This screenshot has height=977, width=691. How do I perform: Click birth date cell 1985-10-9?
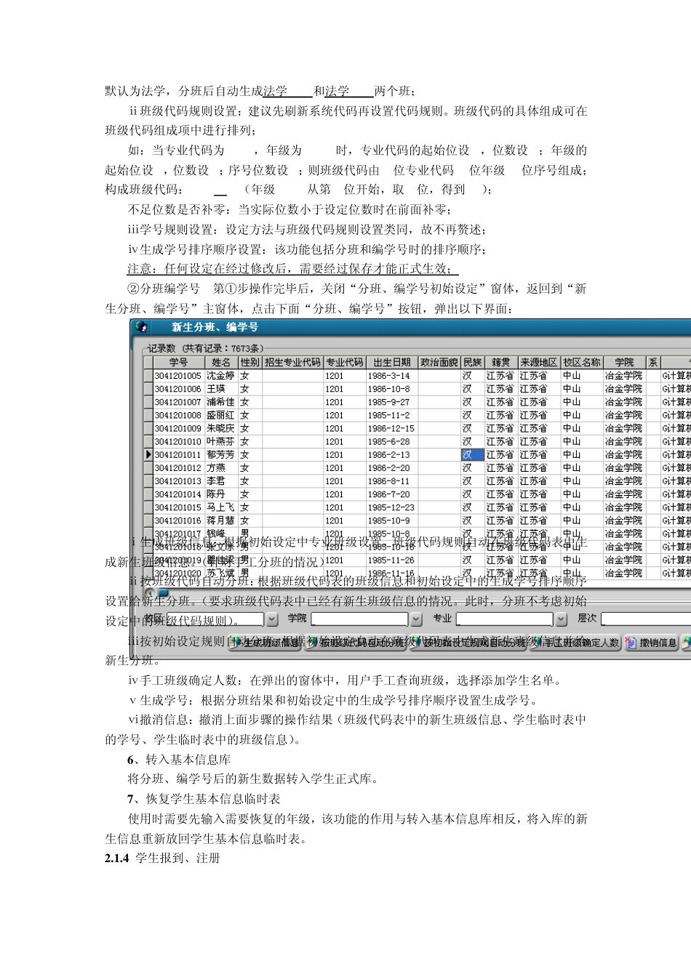391,520
